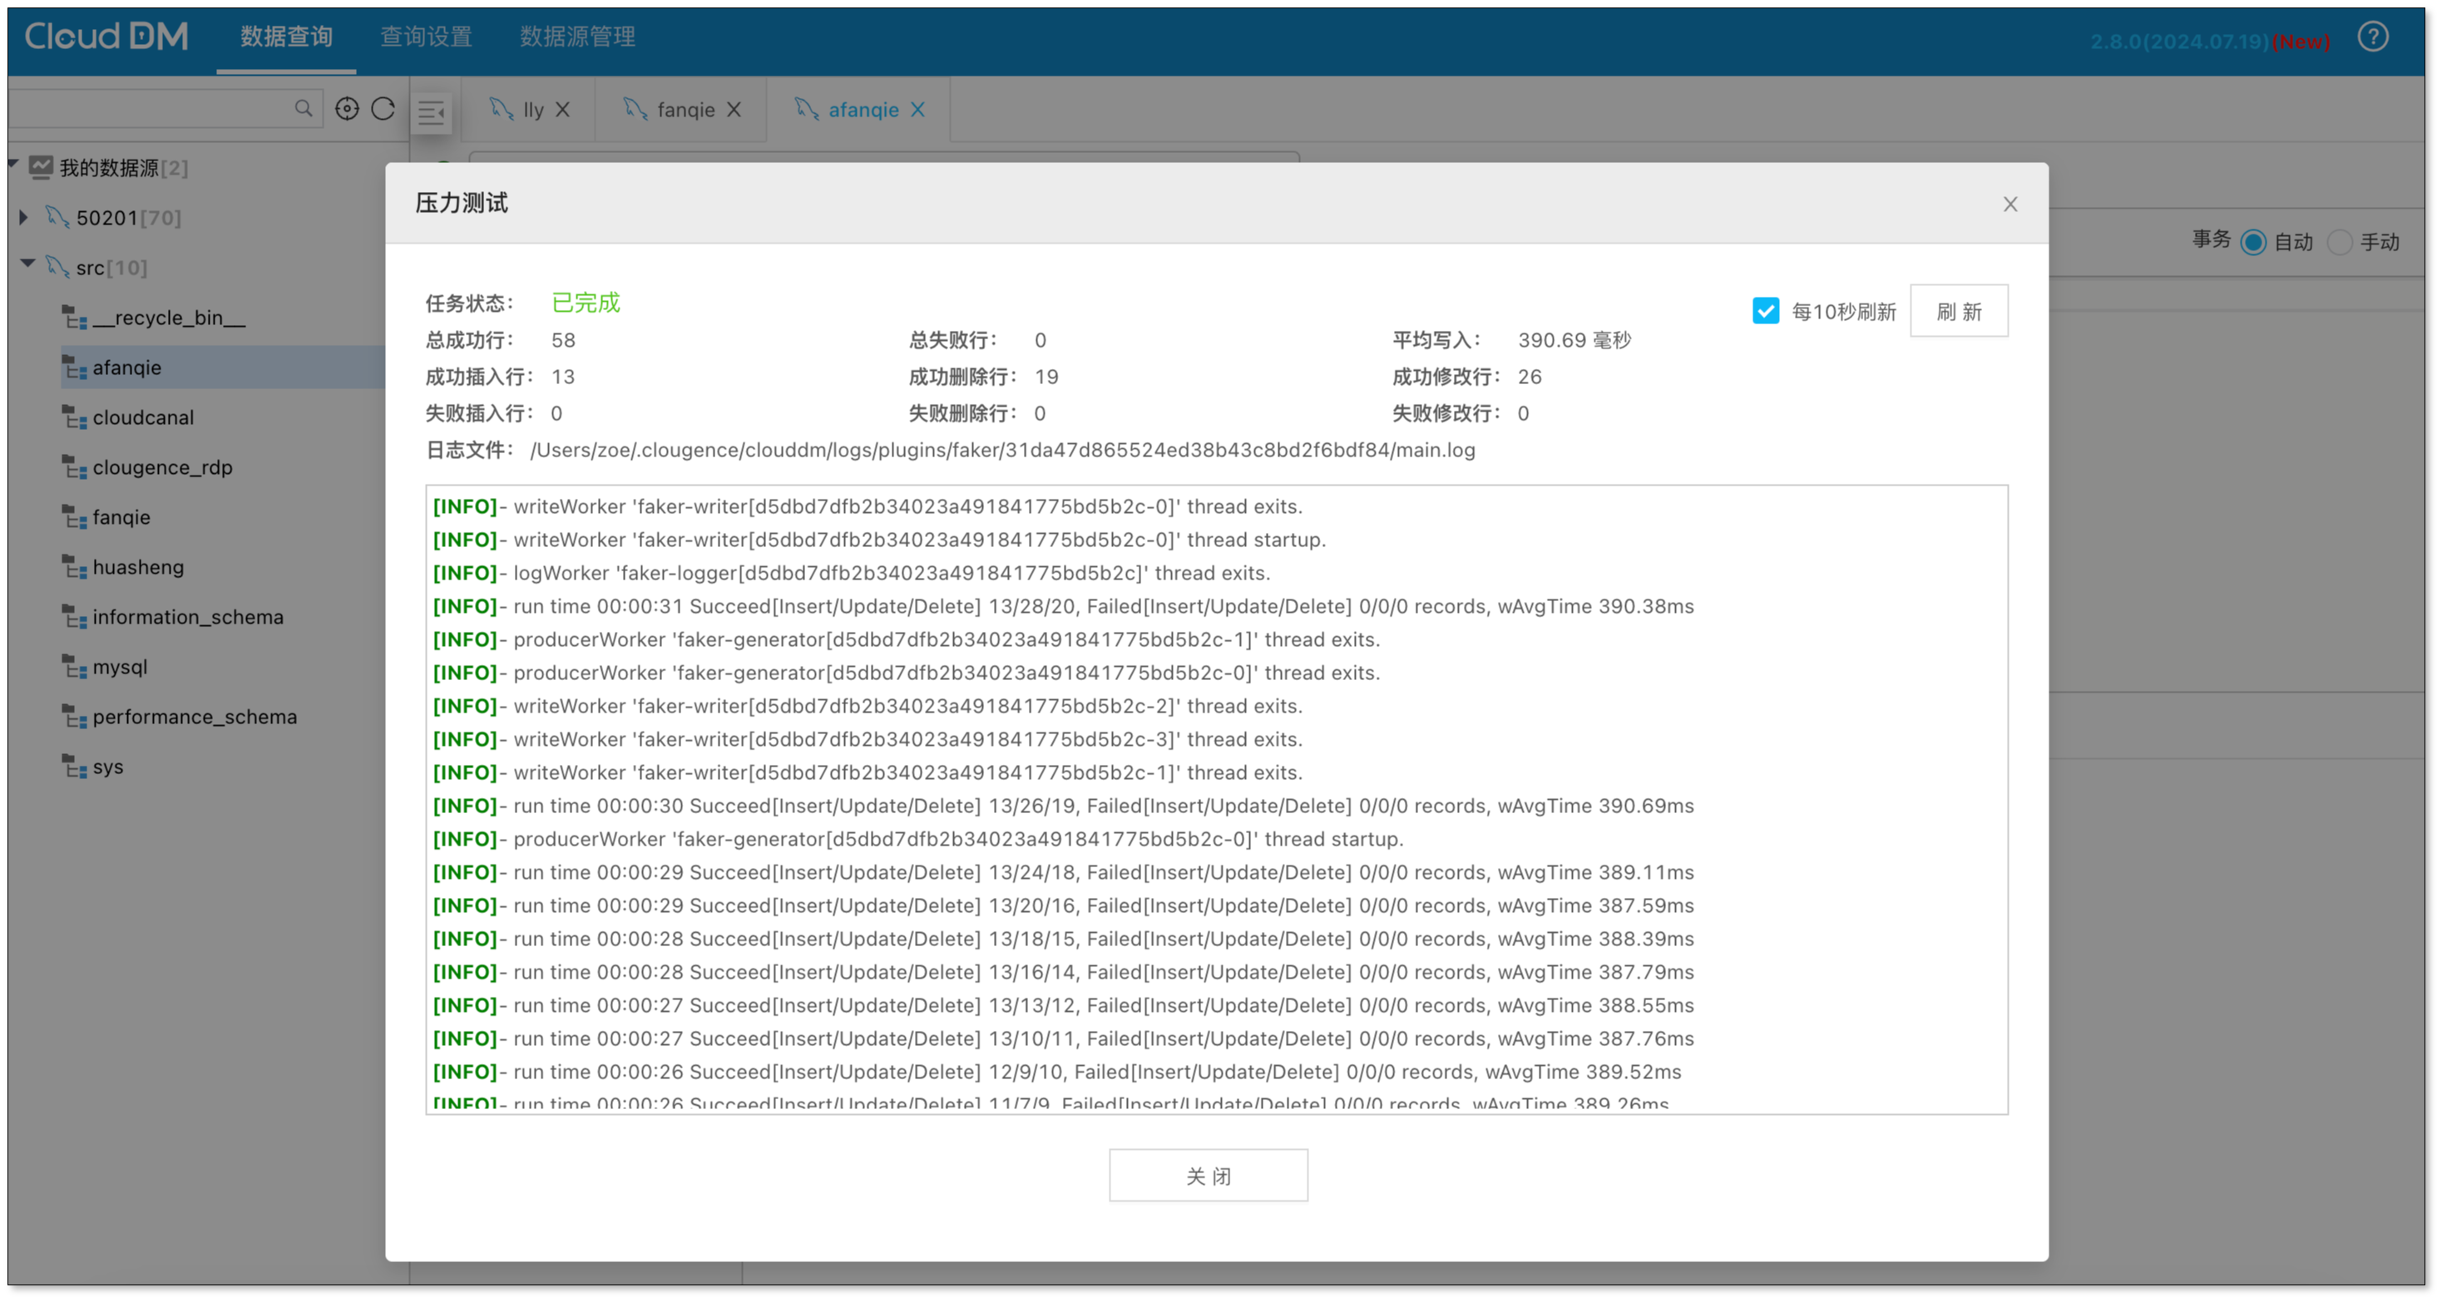Select 自动 transaction mode radio
The width and height of the screenshot is (2437, 1297).
point(2253,242)
